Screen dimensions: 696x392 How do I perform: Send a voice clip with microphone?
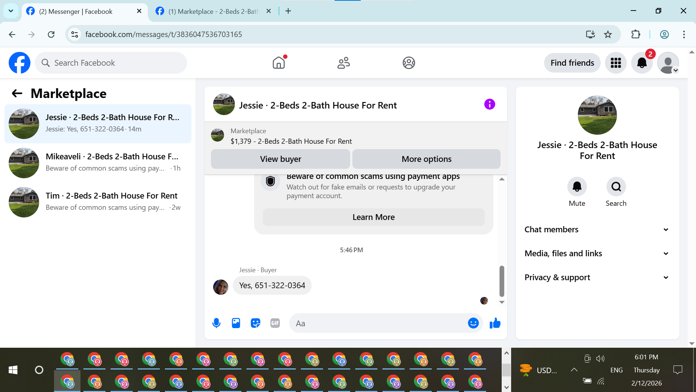click(216, 323)
